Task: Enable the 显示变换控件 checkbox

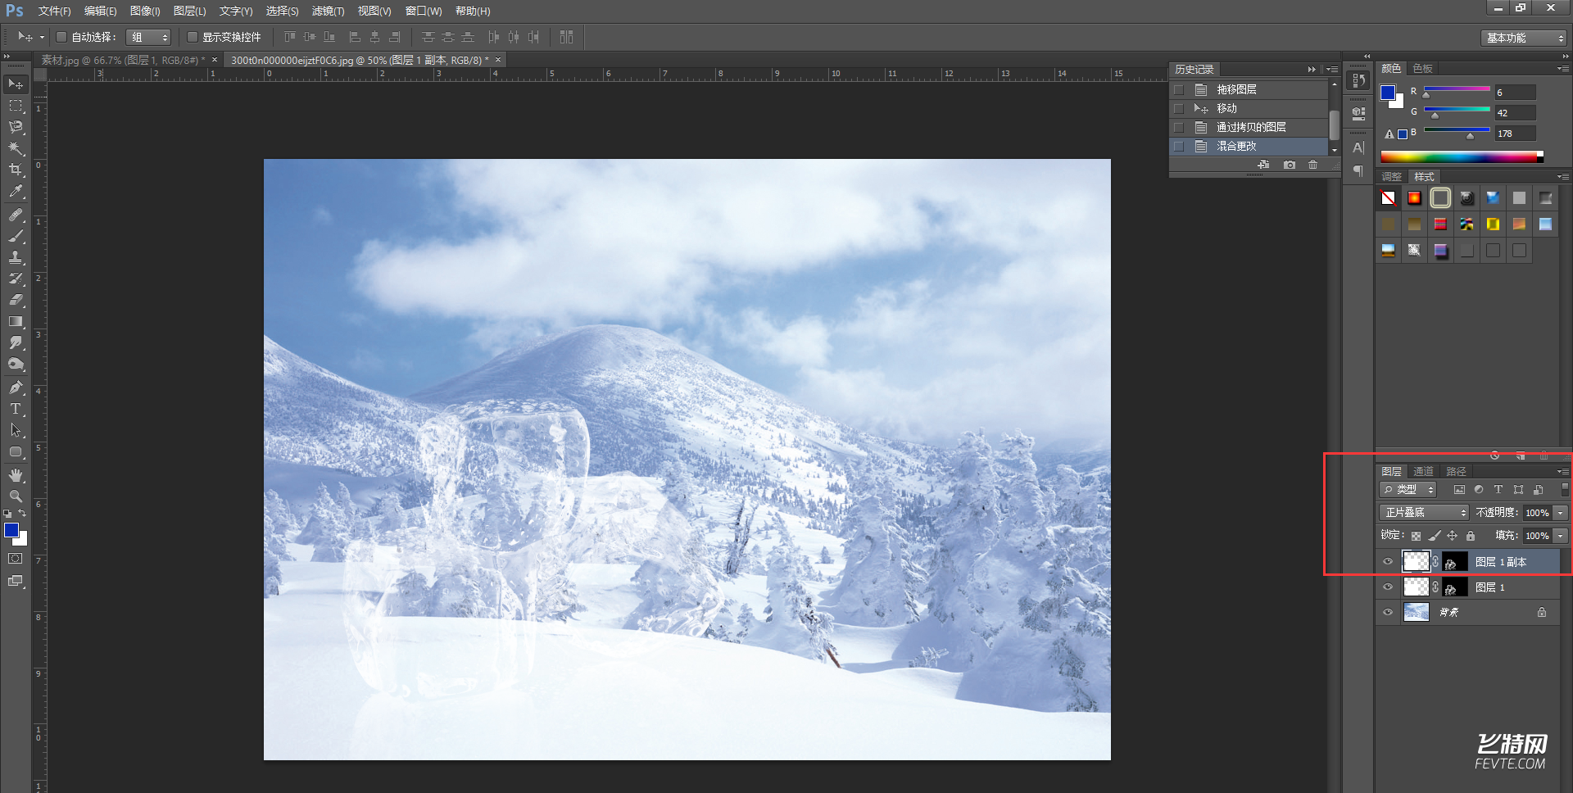Action: tap(193, 37)
